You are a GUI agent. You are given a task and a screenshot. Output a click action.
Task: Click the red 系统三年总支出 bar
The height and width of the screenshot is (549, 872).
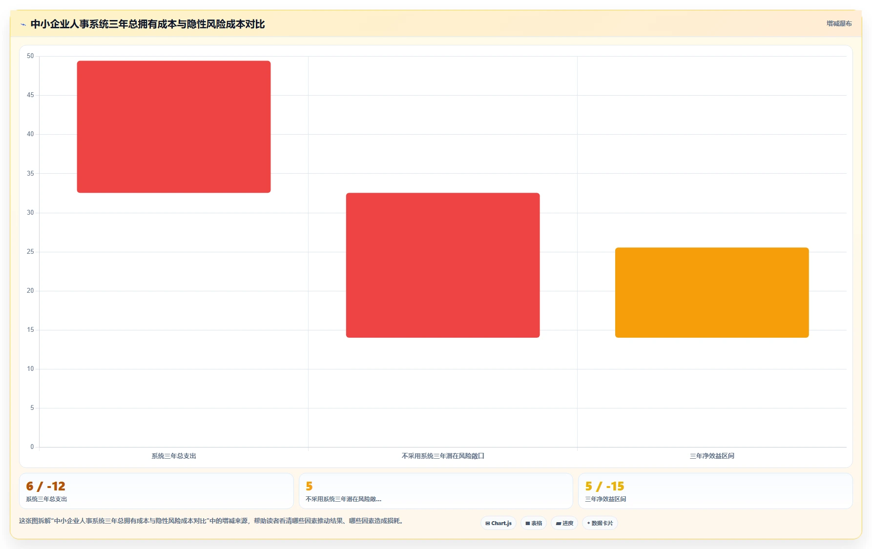(x=174, y=127)
